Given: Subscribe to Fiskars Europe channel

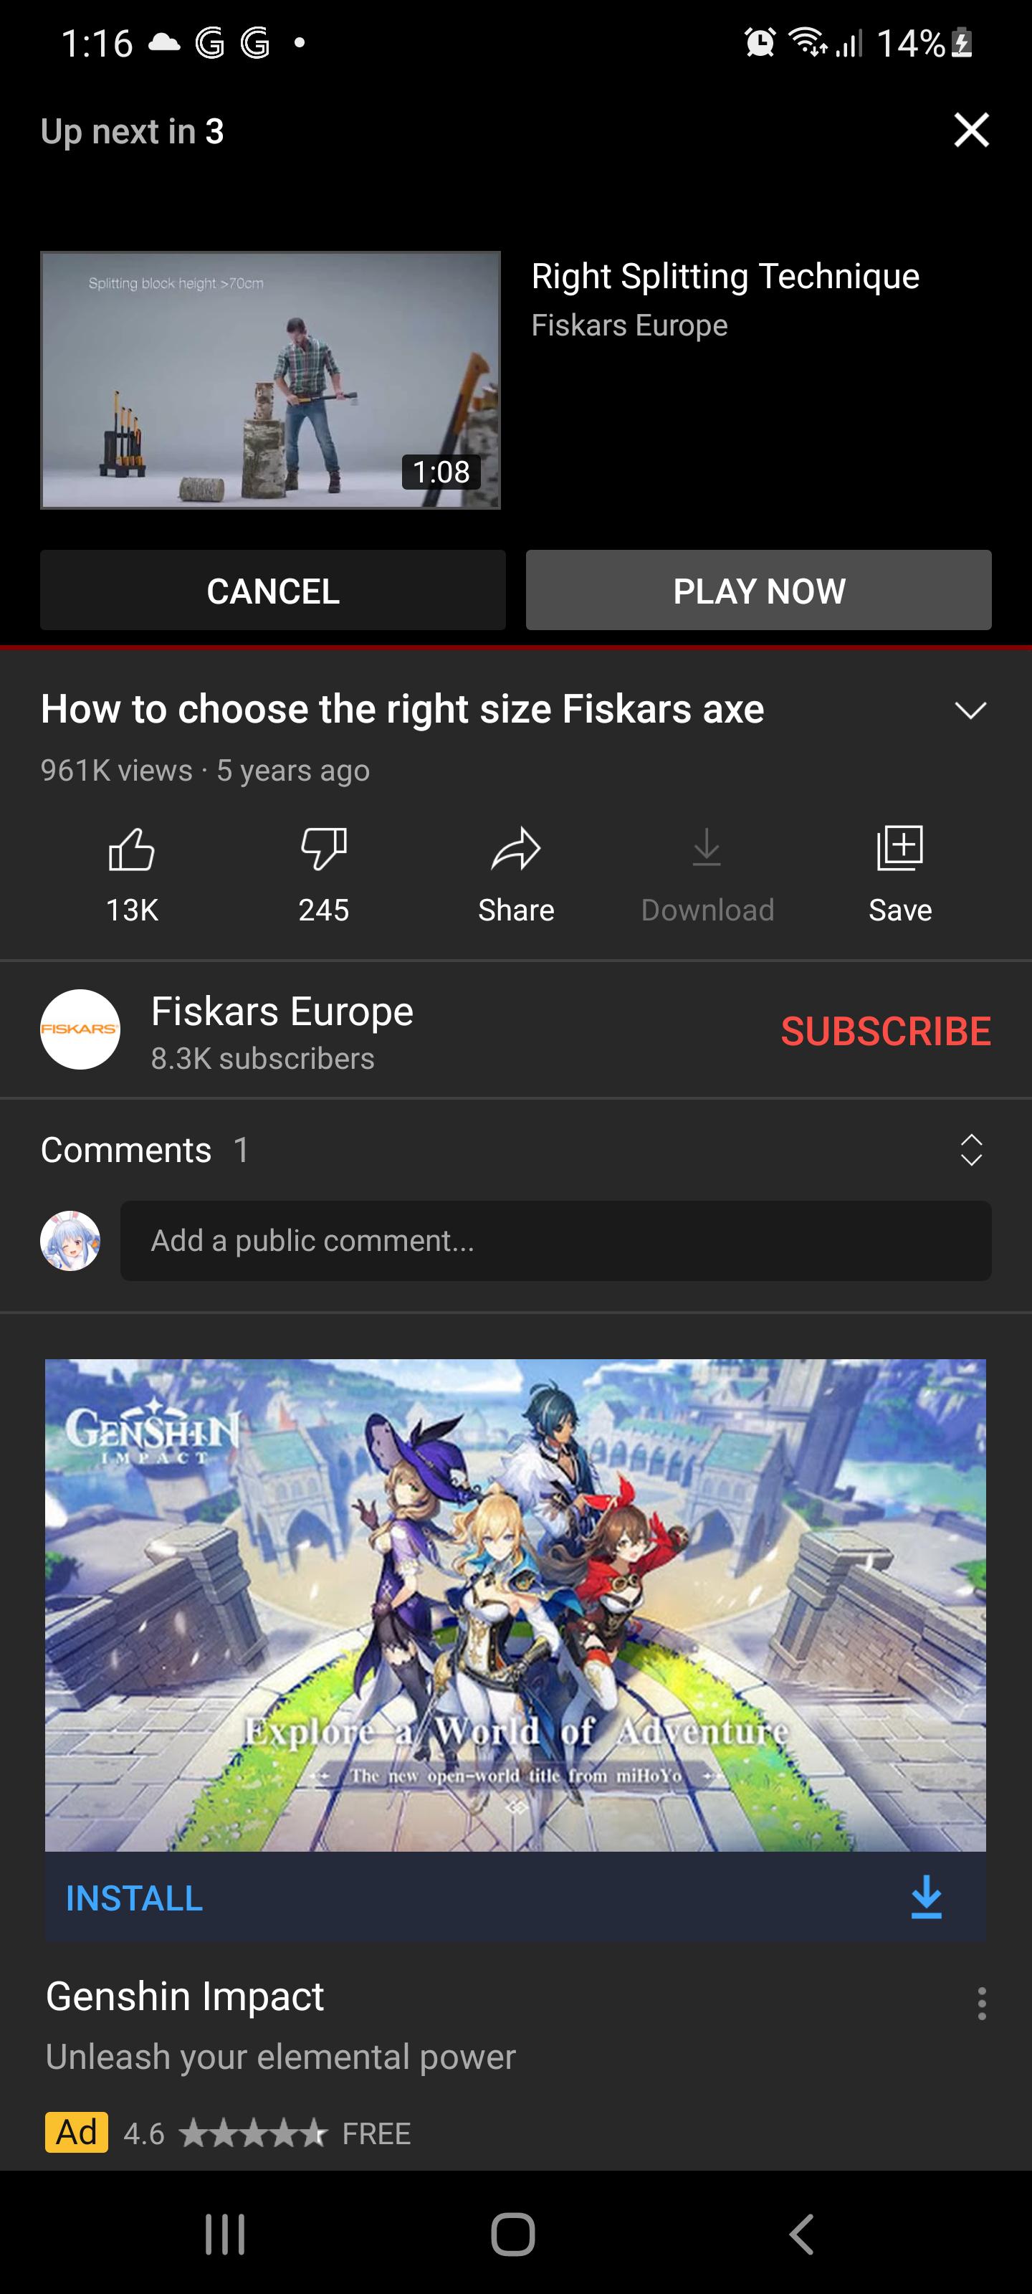Looking at the screenshot, I should (x=885, y=1030).
